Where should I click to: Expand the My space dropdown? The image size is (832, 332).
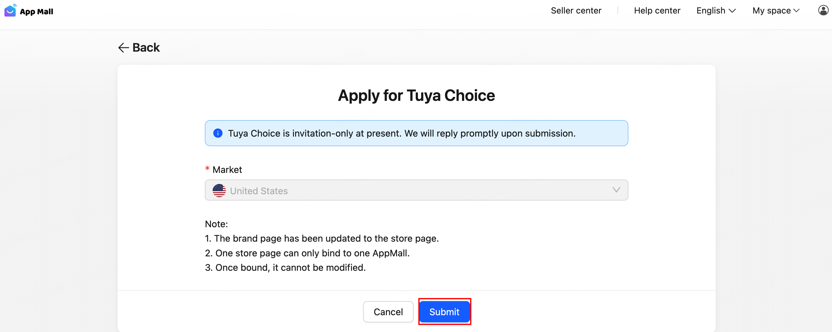point(775,10)
